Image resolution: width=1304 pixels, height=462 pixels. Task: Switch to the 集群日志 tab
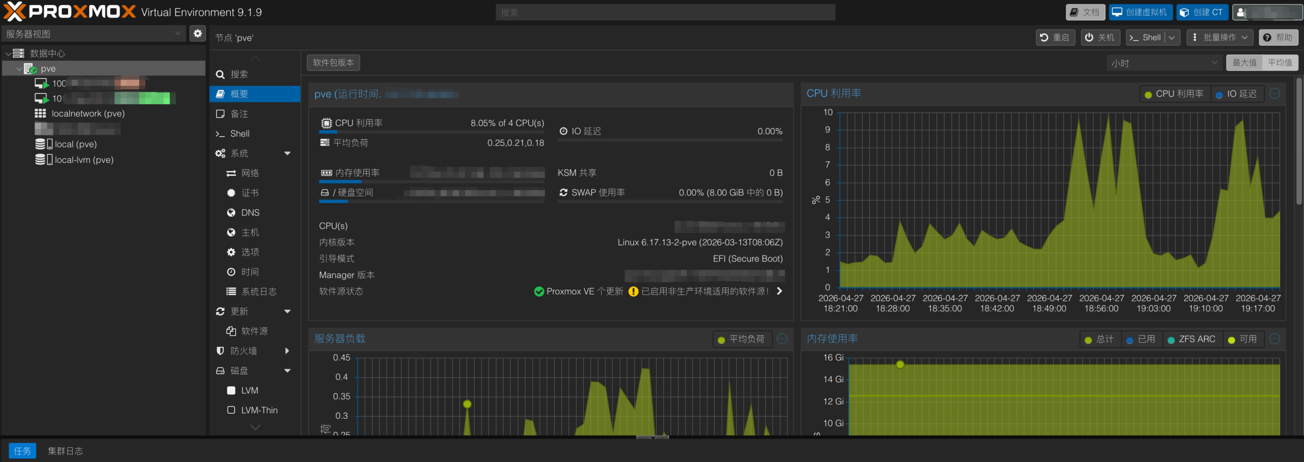[x=65, y=451]
